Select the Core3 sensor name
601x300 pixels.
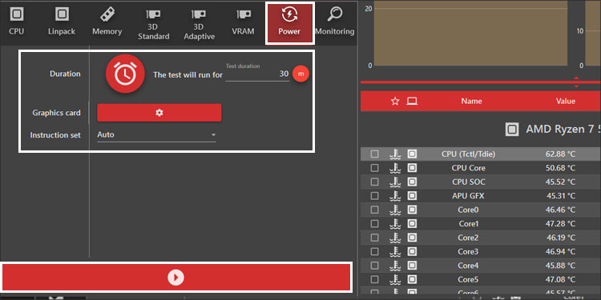468,251
